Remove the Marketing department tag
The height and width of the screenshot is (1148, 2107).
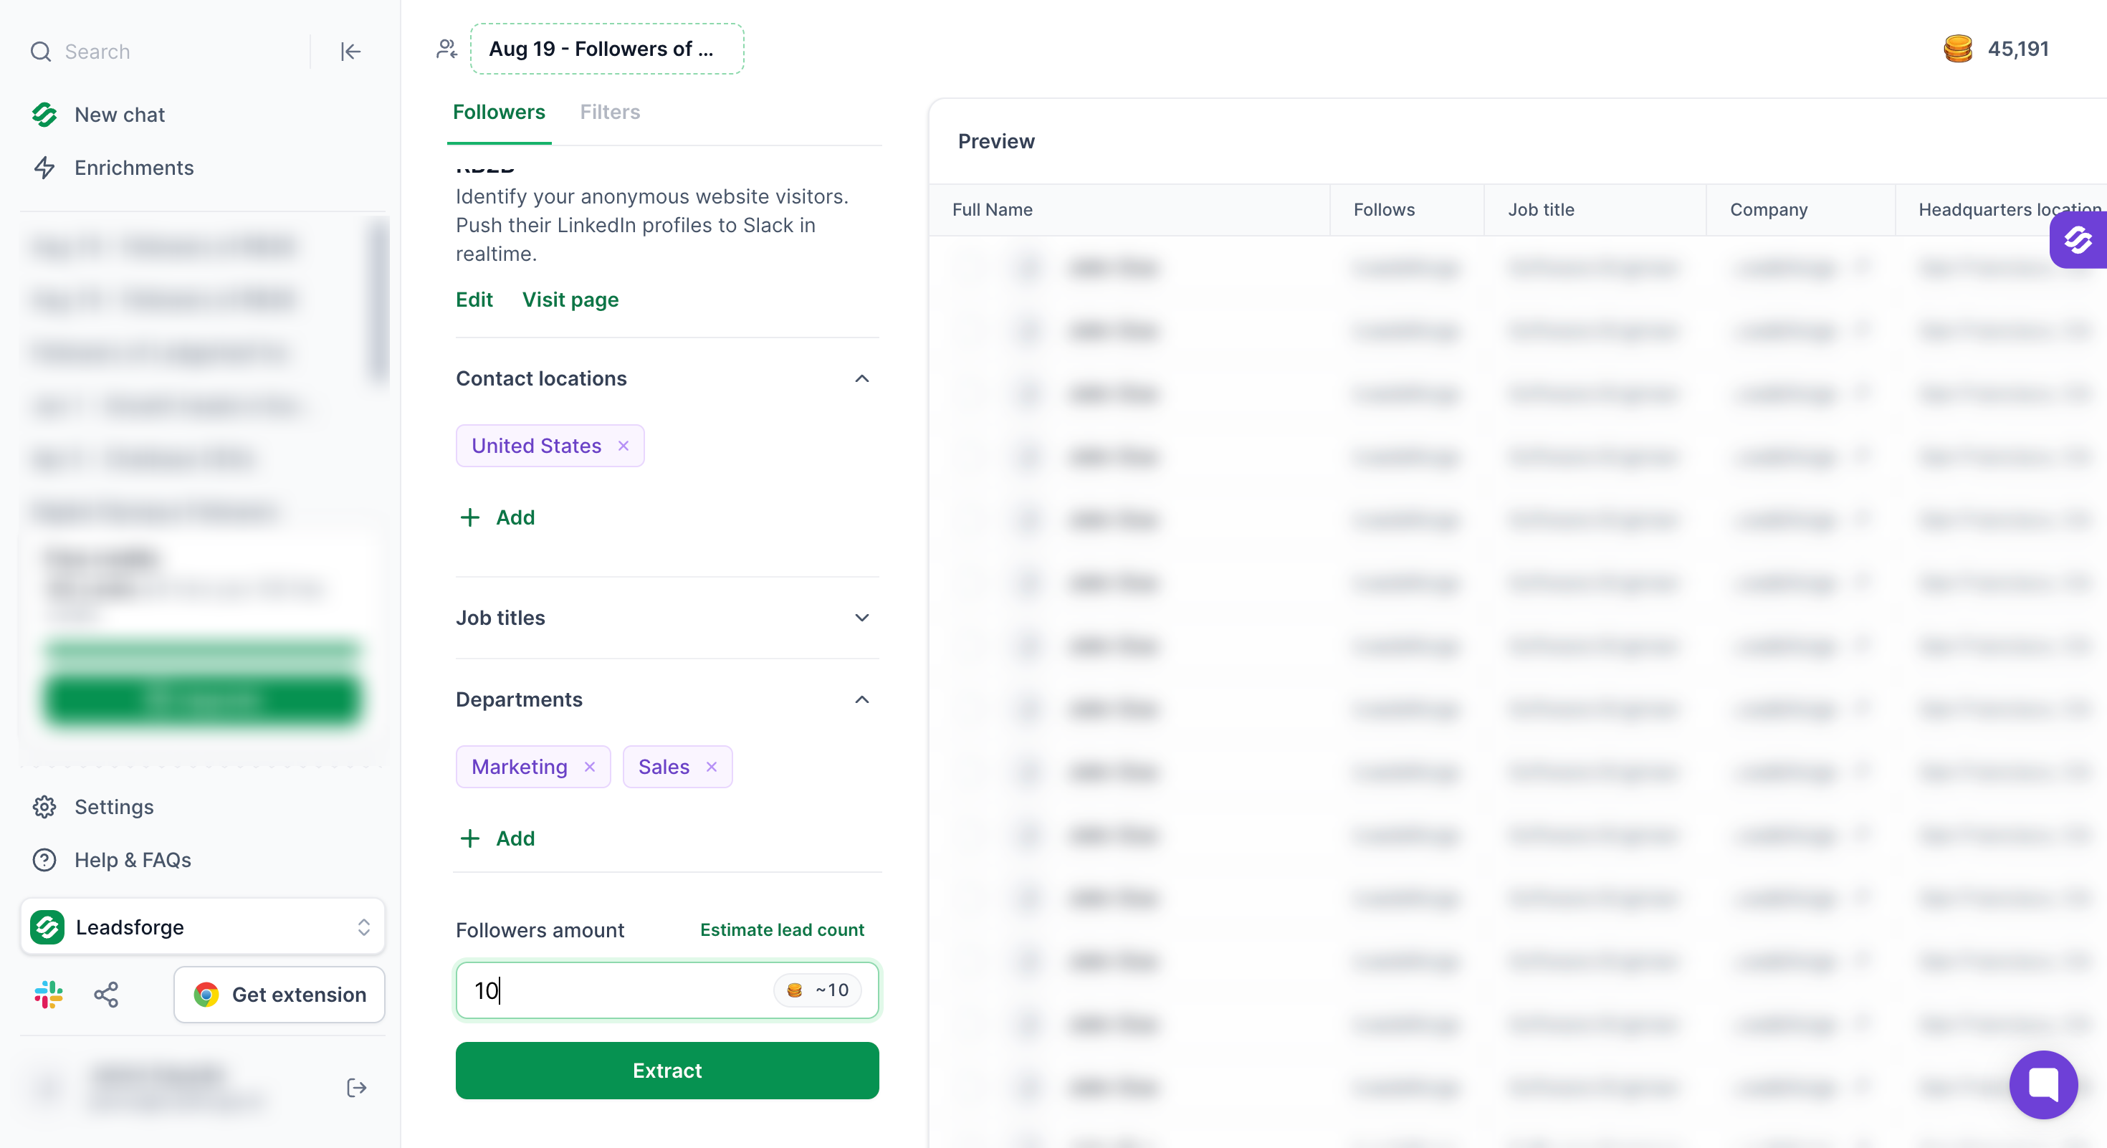(x=590, y=767)
